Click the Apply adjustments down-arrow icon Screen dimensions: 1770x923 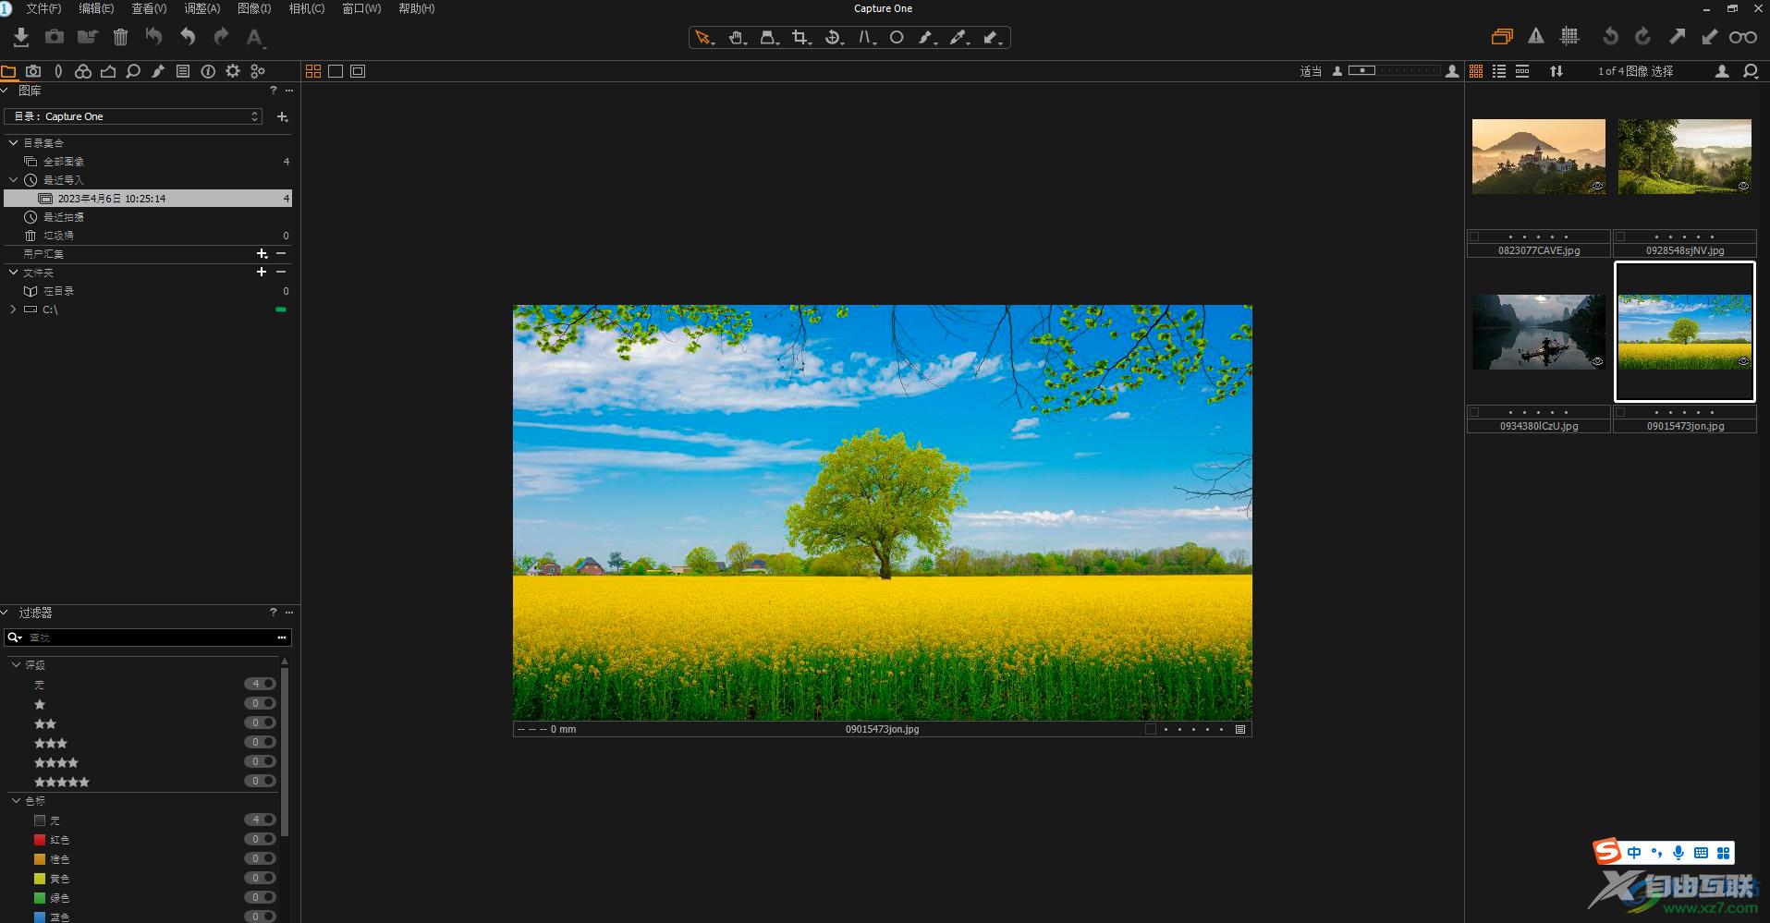(x=1710, y=37)
